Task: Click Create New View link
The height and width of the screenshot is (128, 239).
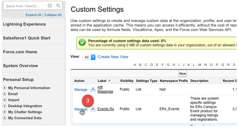Action: pyautogui.click(x=113, y=57)
